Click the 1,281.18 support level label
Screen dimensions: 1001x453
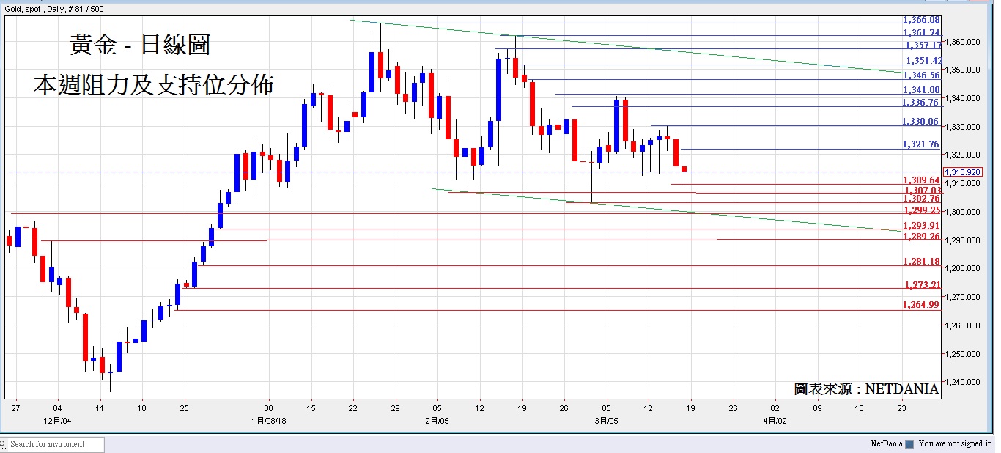(921, 262)
